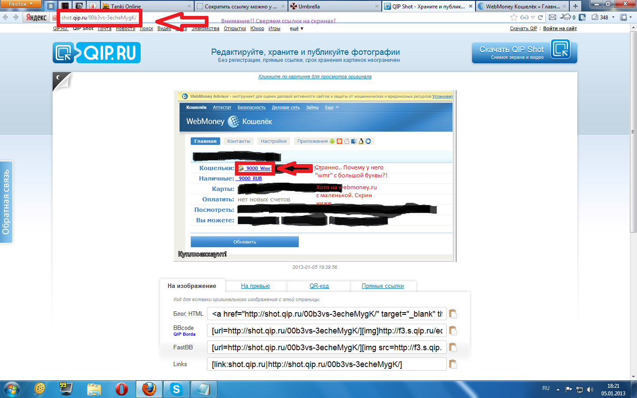Click Скачать QIP header link
Viewport: 637px width, 398px height.
click(523, 28)
